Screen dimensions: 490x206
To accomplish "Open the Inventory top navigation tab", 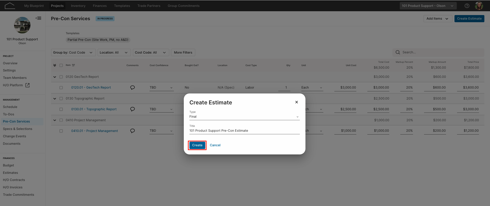I will 78,6.
